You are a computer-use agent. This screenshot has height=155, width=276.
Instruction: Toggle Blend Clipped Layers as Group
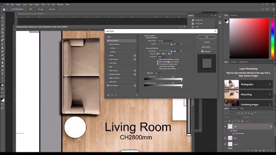point(157,62)
